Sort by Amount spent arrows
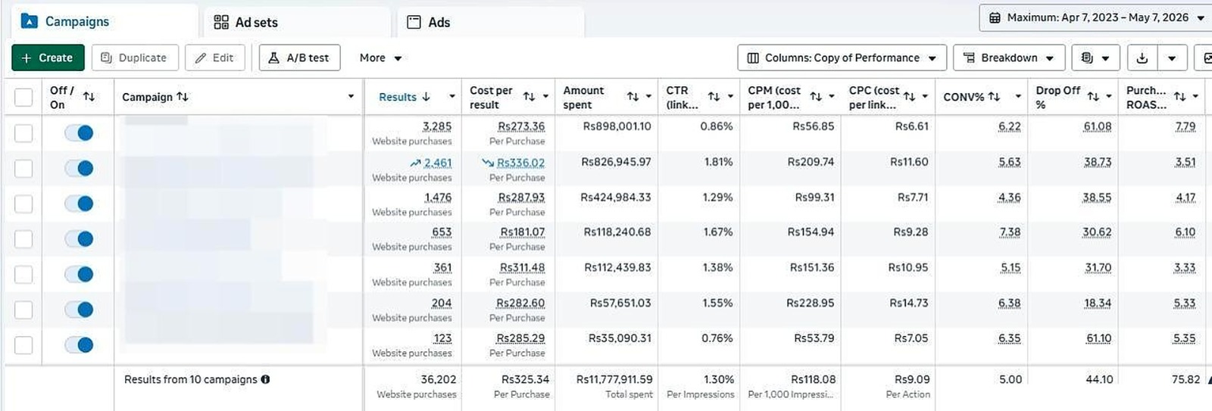Screen dimensions: 1212x411 click(x=633, y=97)
